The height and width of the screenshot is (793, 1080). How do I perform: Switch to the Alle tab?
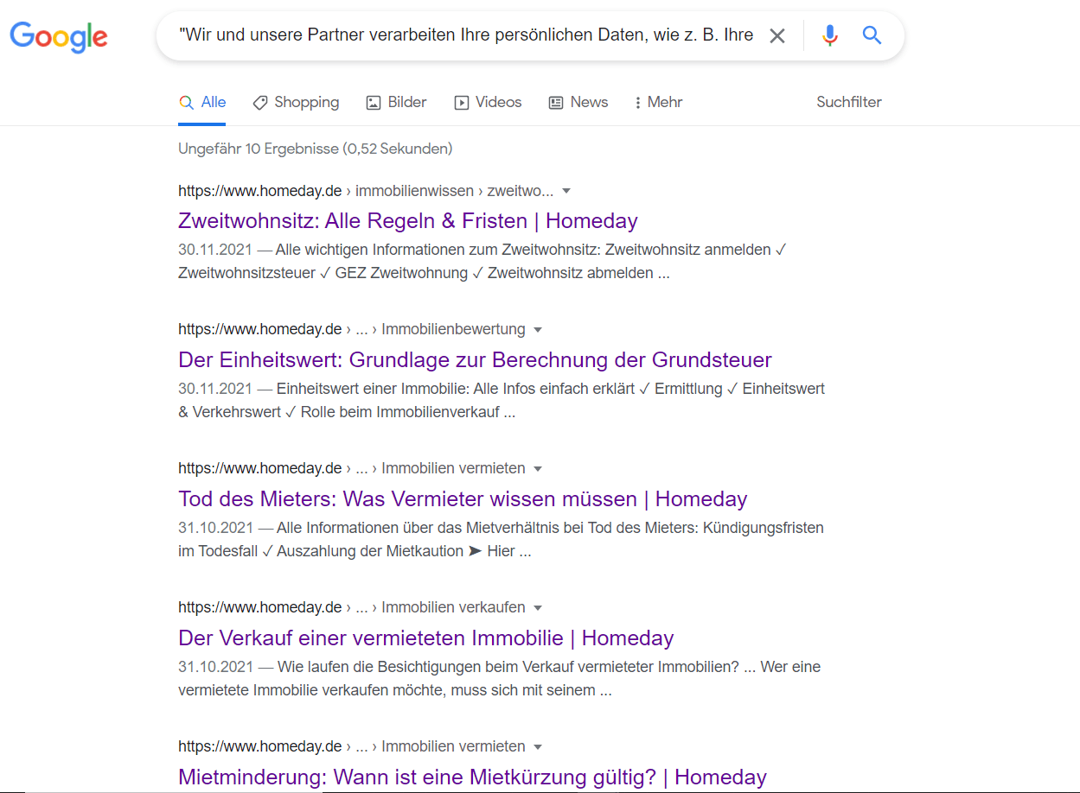(202, 102)
